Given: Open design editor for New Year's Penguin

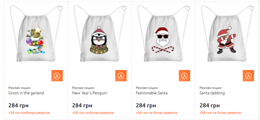Looking at the screenshot, I should (x=121, y=76).
